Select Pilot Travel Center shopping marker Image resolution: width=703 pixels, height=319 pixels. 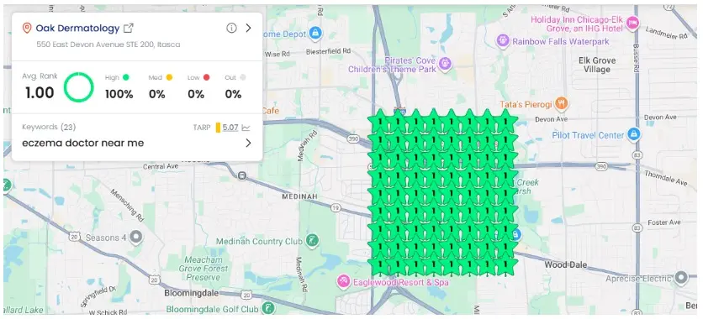(x=633, y=134)
